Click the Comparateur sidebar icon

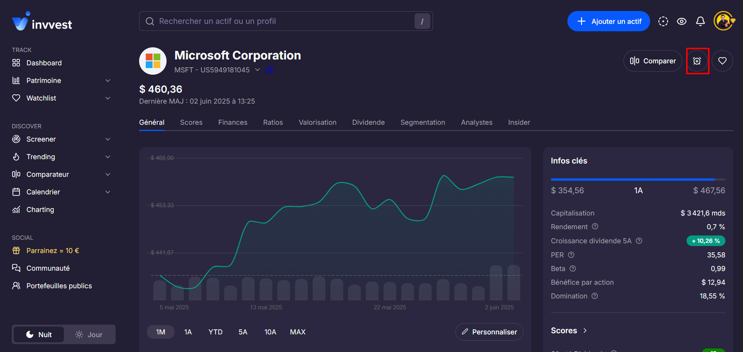tap(16, 174)
